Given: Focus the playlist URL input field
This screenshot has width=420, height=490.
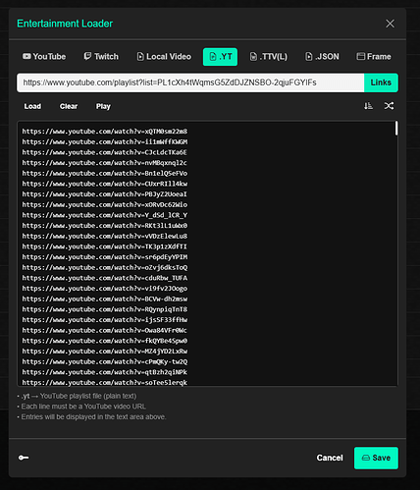Looking at the screenshot, I should click(190, 82).
